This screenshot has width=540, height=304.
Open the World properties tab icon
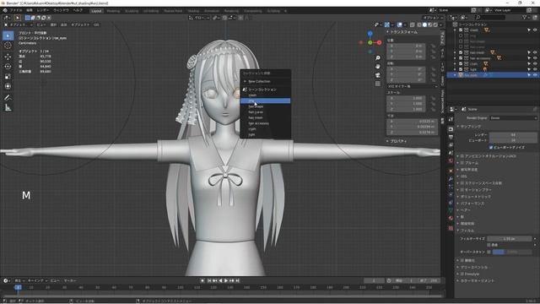coord(451,161)
